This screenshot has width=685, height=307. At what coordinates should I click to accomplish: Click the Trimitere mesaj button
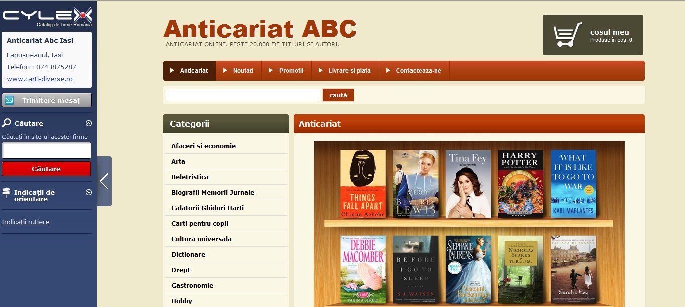point(47,100)
